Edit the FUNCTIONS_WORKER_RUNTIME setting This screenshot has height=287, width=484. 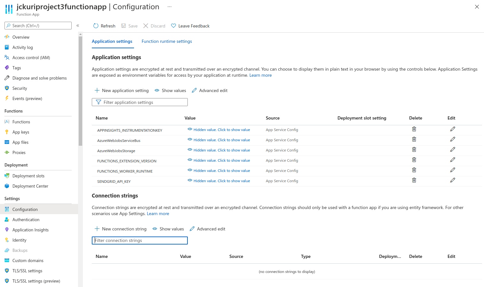pos(453,170)
